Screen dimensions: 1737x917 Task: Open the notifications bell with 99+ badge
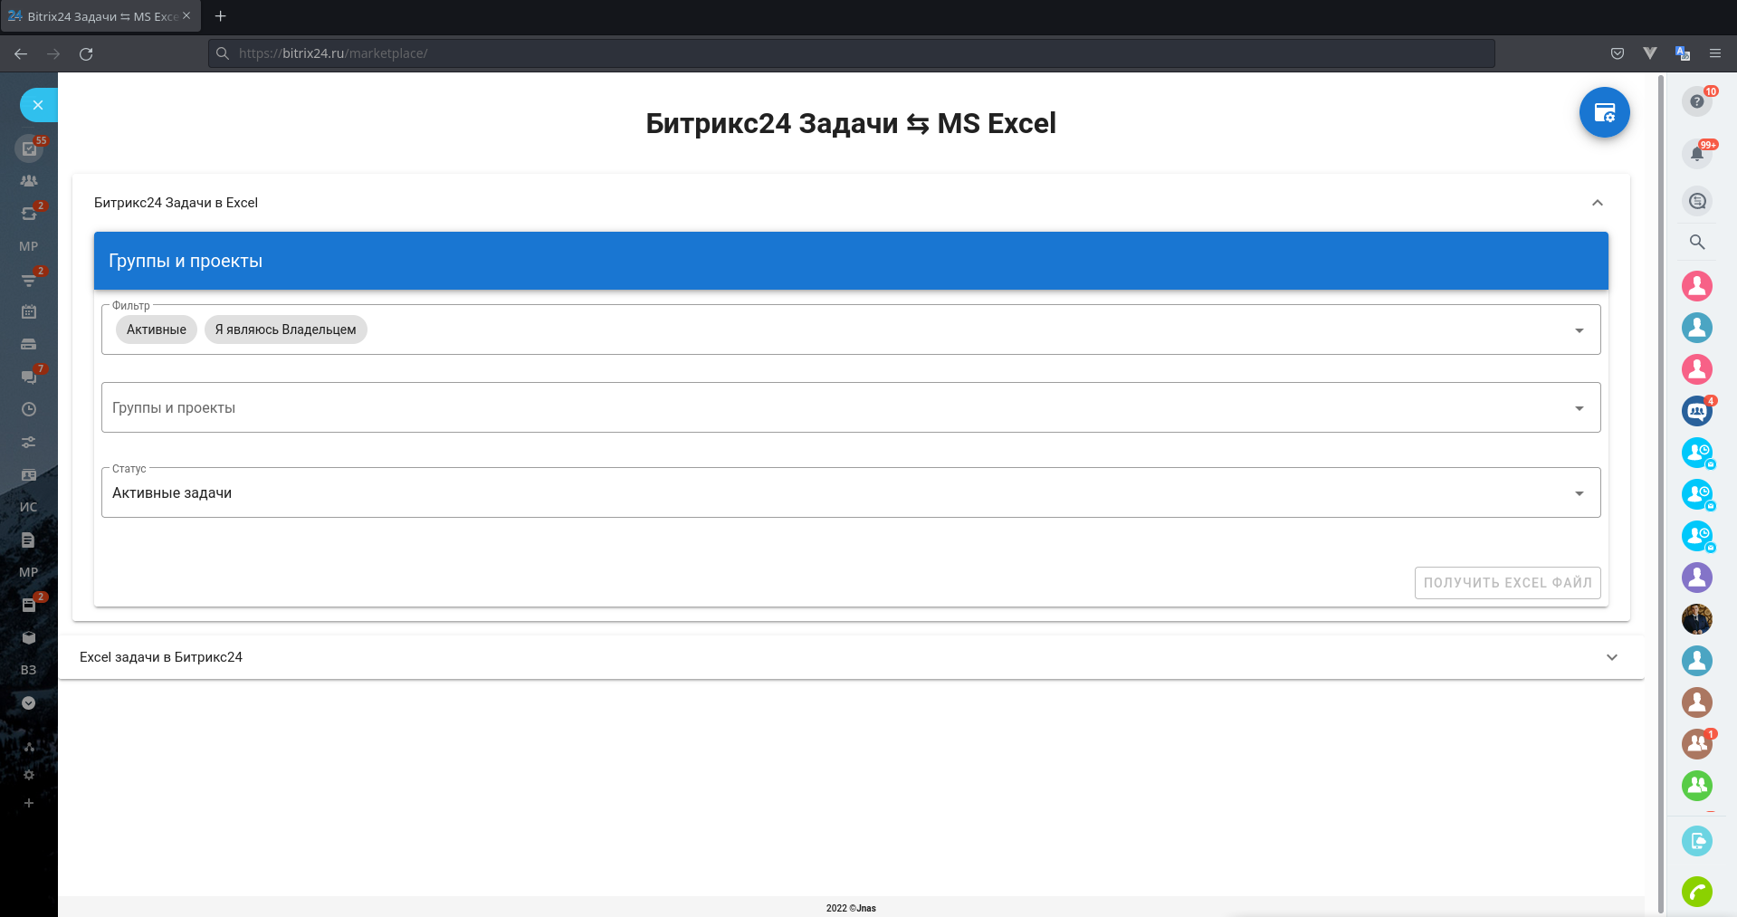pos(1697,153)
